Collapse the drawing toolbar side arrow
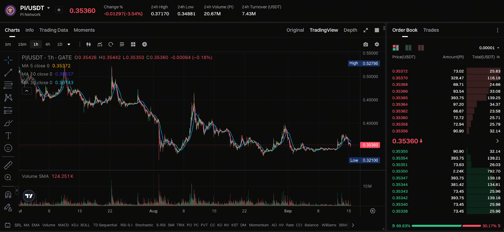The height and width of the screenshot is (232, 504). [17, 191]
